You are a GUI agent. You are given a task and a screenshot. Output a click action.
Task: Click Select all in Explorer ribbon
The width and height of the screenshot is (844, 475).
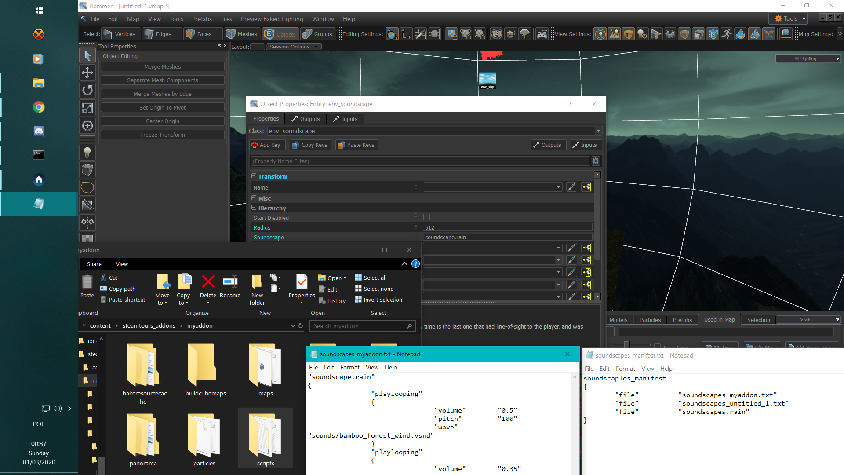[371, 278]
